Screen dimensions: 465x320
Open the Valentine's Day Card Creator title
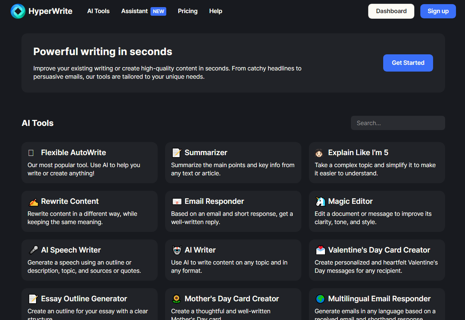379,250
